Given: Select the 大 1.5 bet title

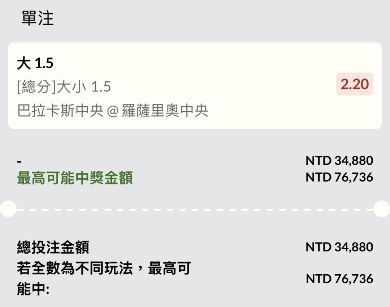Looking at the screenshot, I should (x=35, y=63).
